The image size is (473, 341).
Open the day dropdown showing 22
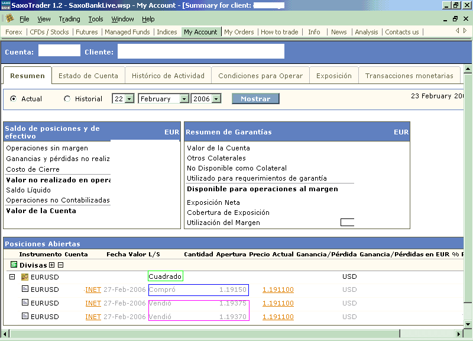(129, 99)
